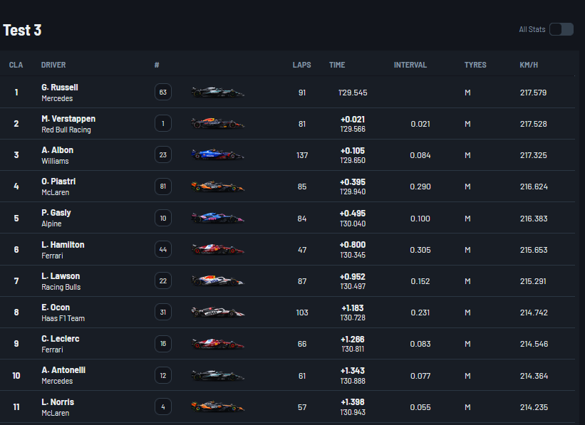Sort by the TIME column header

(337, 65)
